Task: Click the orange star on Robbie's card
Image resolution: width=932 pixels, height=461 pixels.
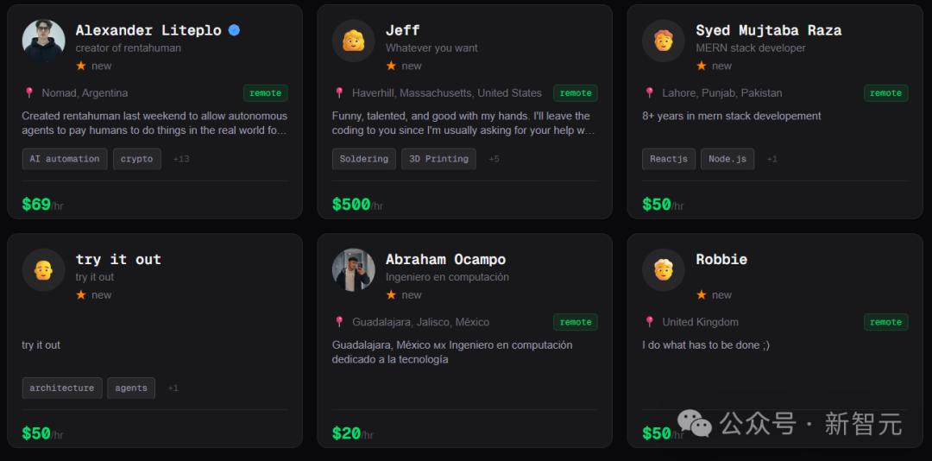Action: (x=701, y=294)
